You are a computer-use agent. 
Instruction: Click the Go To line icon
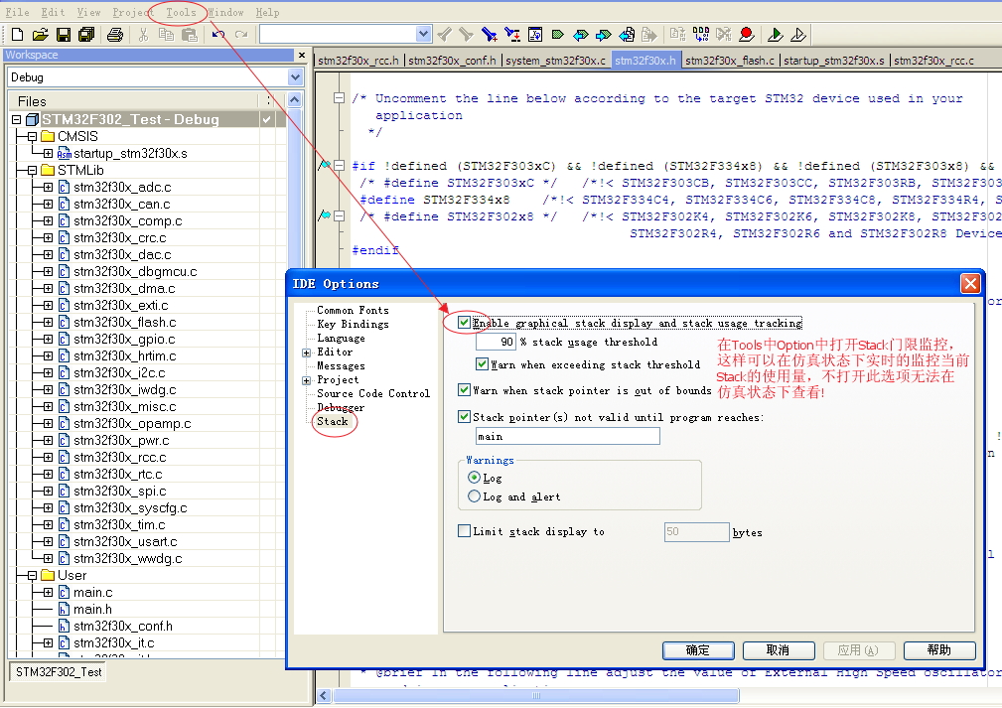click(535, 35)
